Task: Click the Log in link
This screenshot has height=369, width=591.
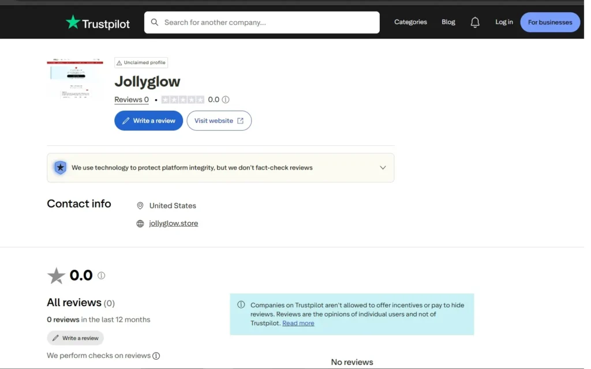Action: coord(504,22)
